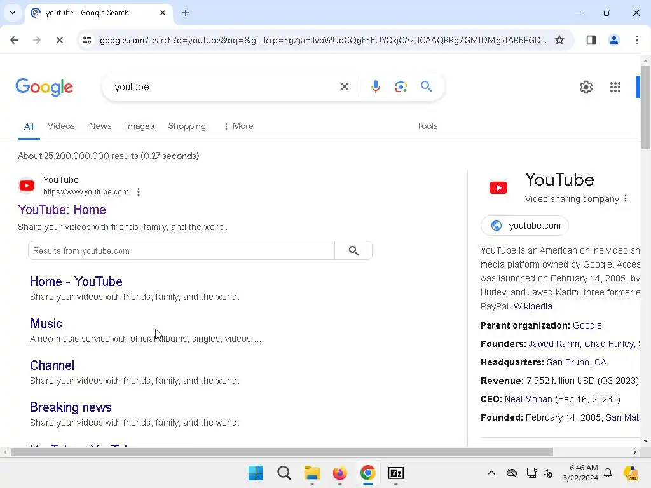Open File Explorer from taskbar

[312, 473]
